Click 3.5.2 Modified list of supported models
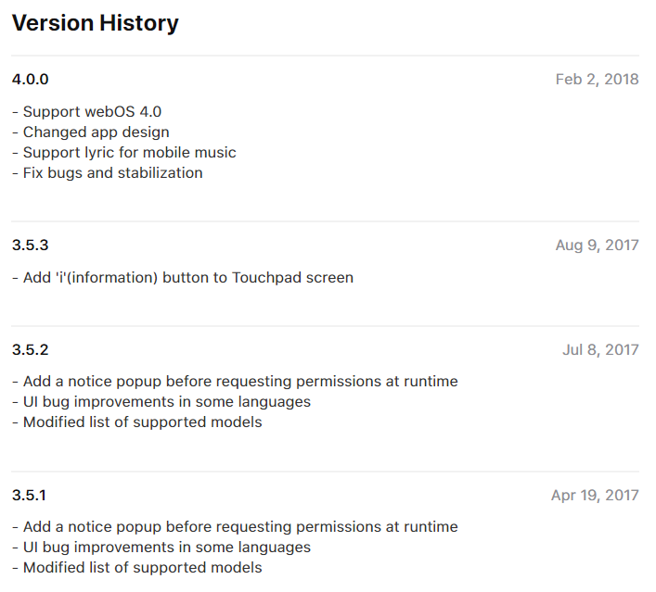 [136, 422]
